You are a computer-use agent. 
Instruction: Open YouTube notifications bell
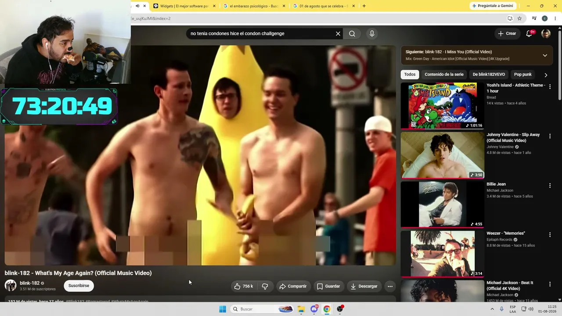[x=529, y=34]
